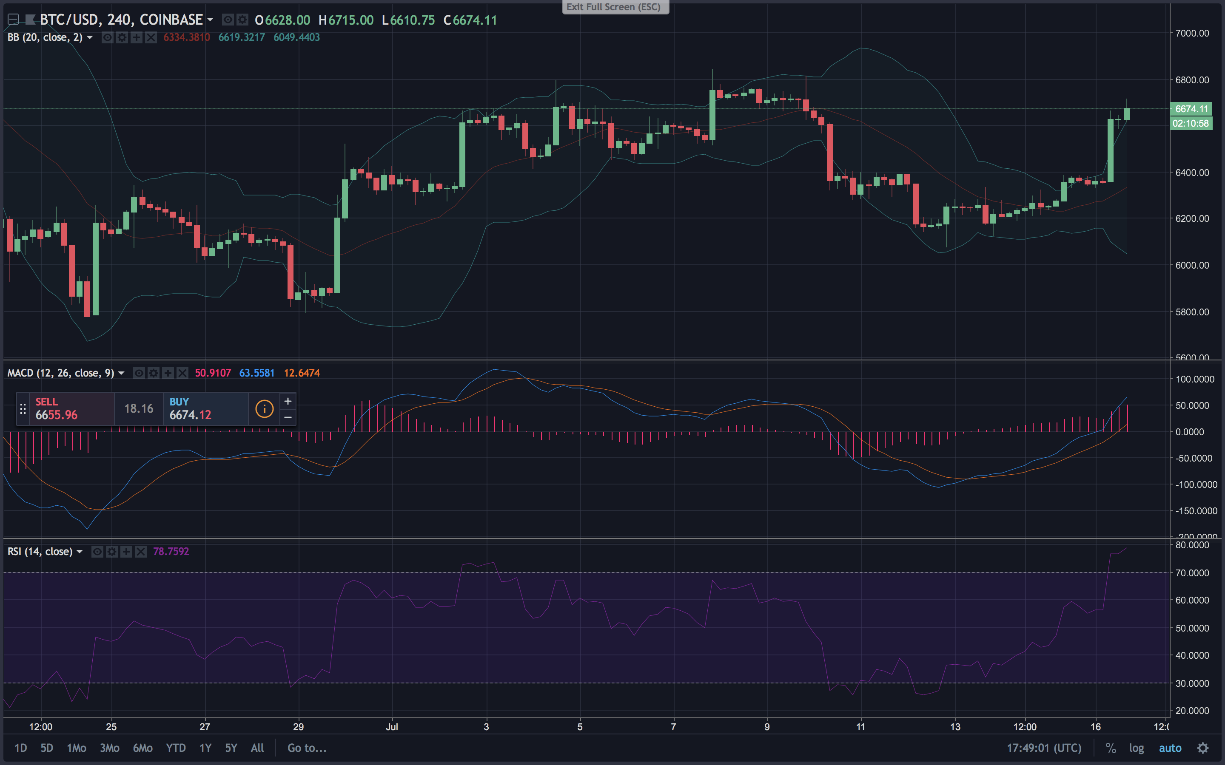Open Bollinger Bands settings gear
Viewport: 1225px width, 765px height.
pyautogui.click(x=122, y=37)
